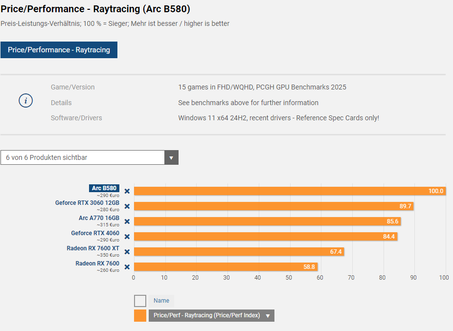Remove Geforce RTX 3060 12GB via X icon
Image resolution: width=453 pixels, height=331 pixels.
127,206
